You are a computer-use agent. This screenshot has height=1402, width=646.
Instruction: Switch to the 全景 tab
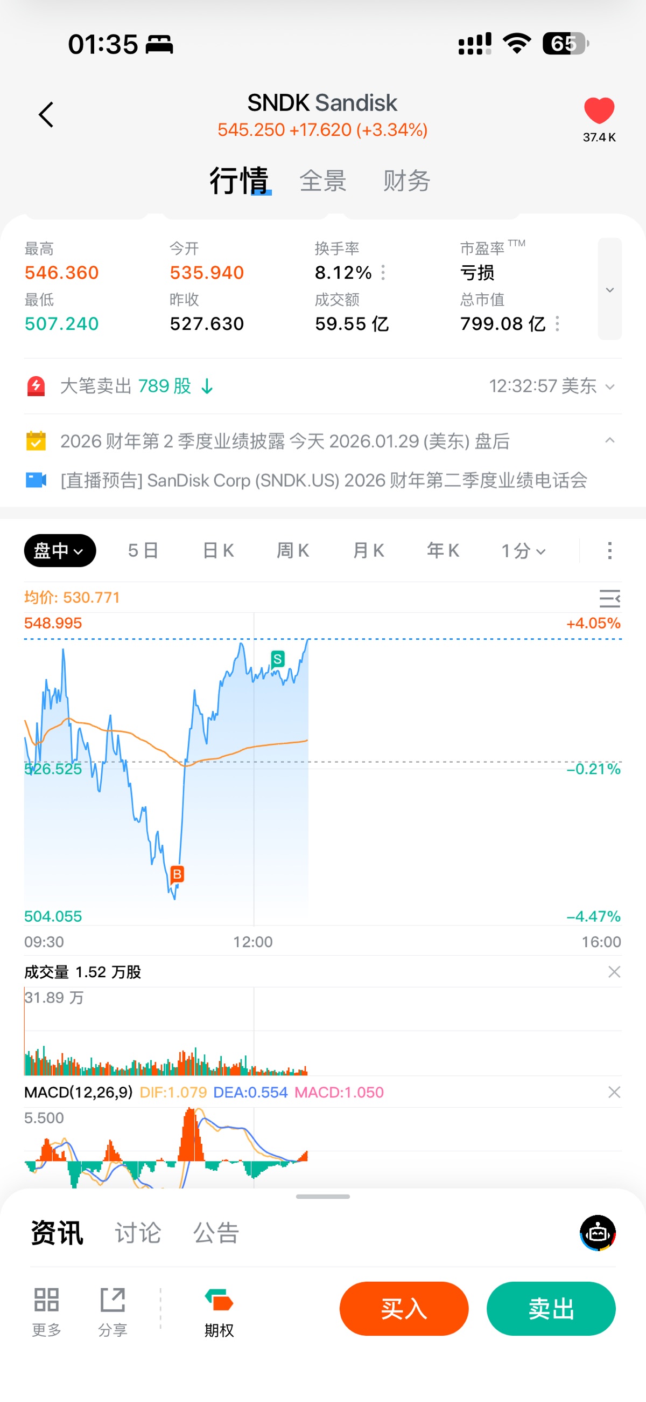(x=322, y=181)
